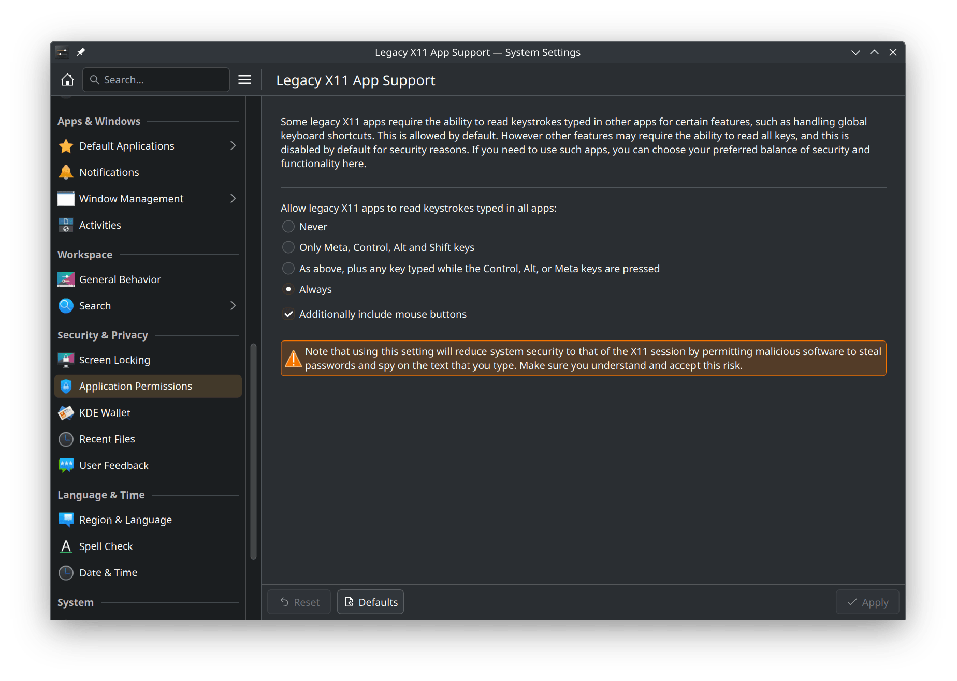Expand the Window Management chevron

coord(233,199)
